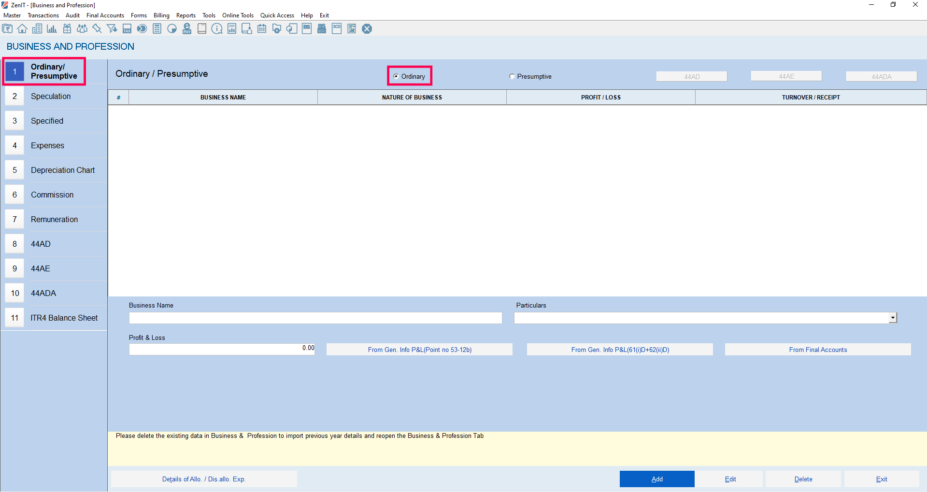
Task: Open sidebar item 10 44ADA
Action: pos(56,293)
